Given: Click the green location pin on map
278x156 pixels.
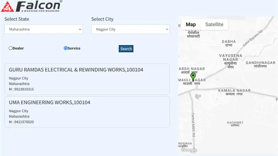Looking at the screenshot, I should [x=193, y=77].
